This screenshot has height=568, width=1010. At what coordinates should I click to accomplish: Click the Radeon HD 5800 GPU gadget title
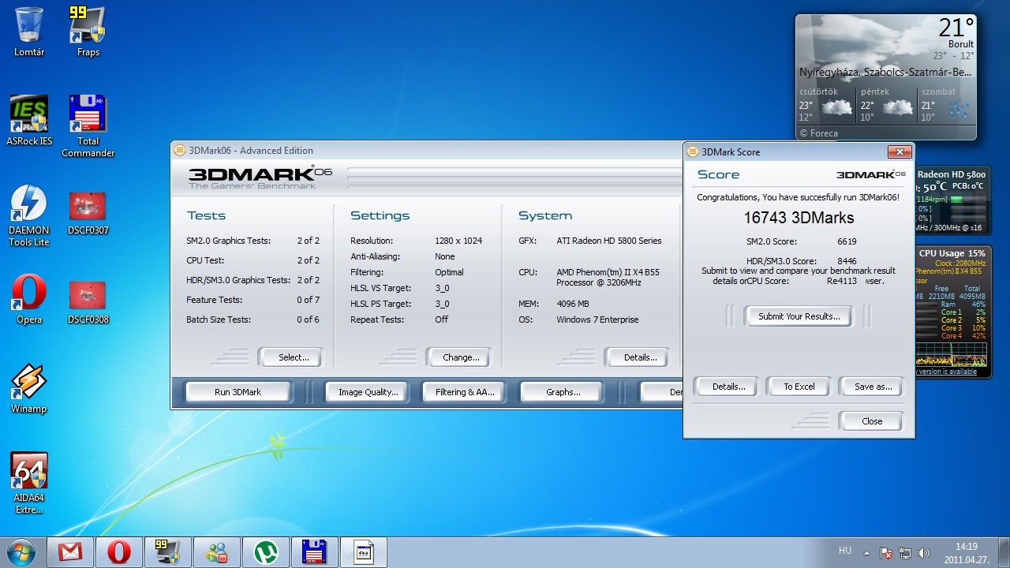(x=952, y=174)
